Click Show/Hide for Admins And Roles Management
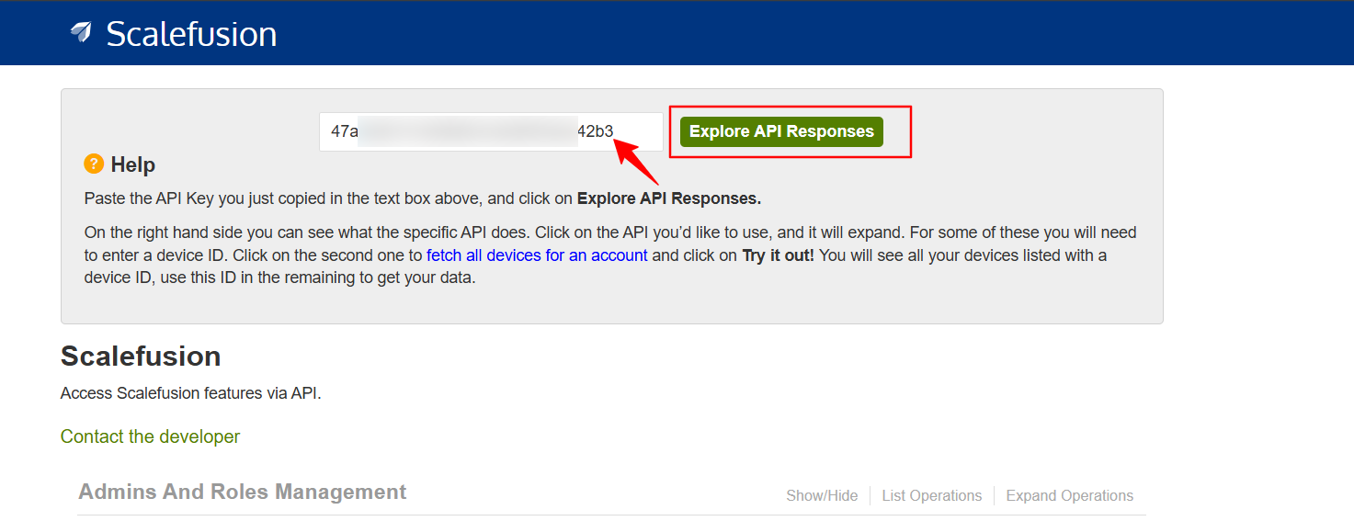1354x521 pixels. coord(822,495)
